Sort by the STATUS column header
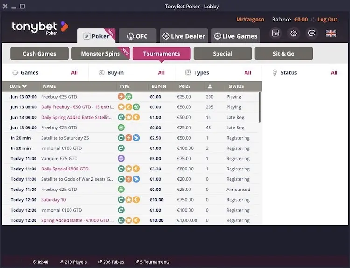350x268 pixels. click(236, 86)
